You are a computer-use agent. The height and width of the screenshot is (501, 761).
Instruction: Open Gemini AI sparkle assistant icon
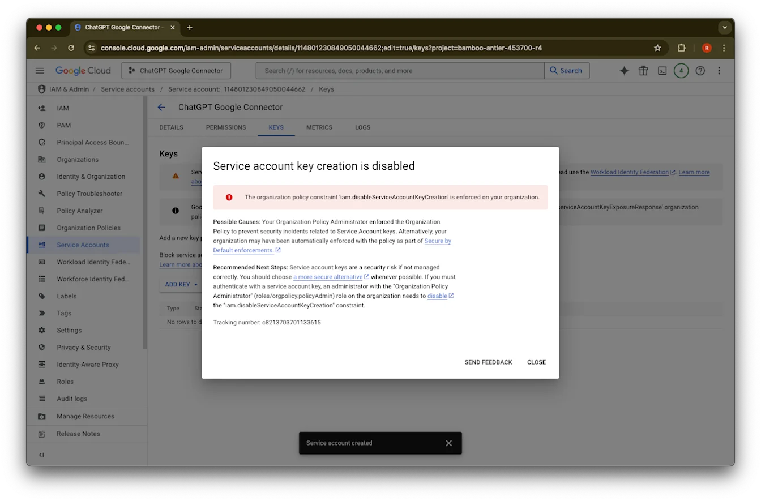624,71
